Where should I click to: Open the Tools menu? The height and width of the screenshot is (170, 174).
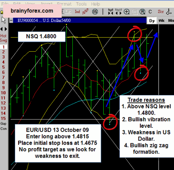(81, 4)
